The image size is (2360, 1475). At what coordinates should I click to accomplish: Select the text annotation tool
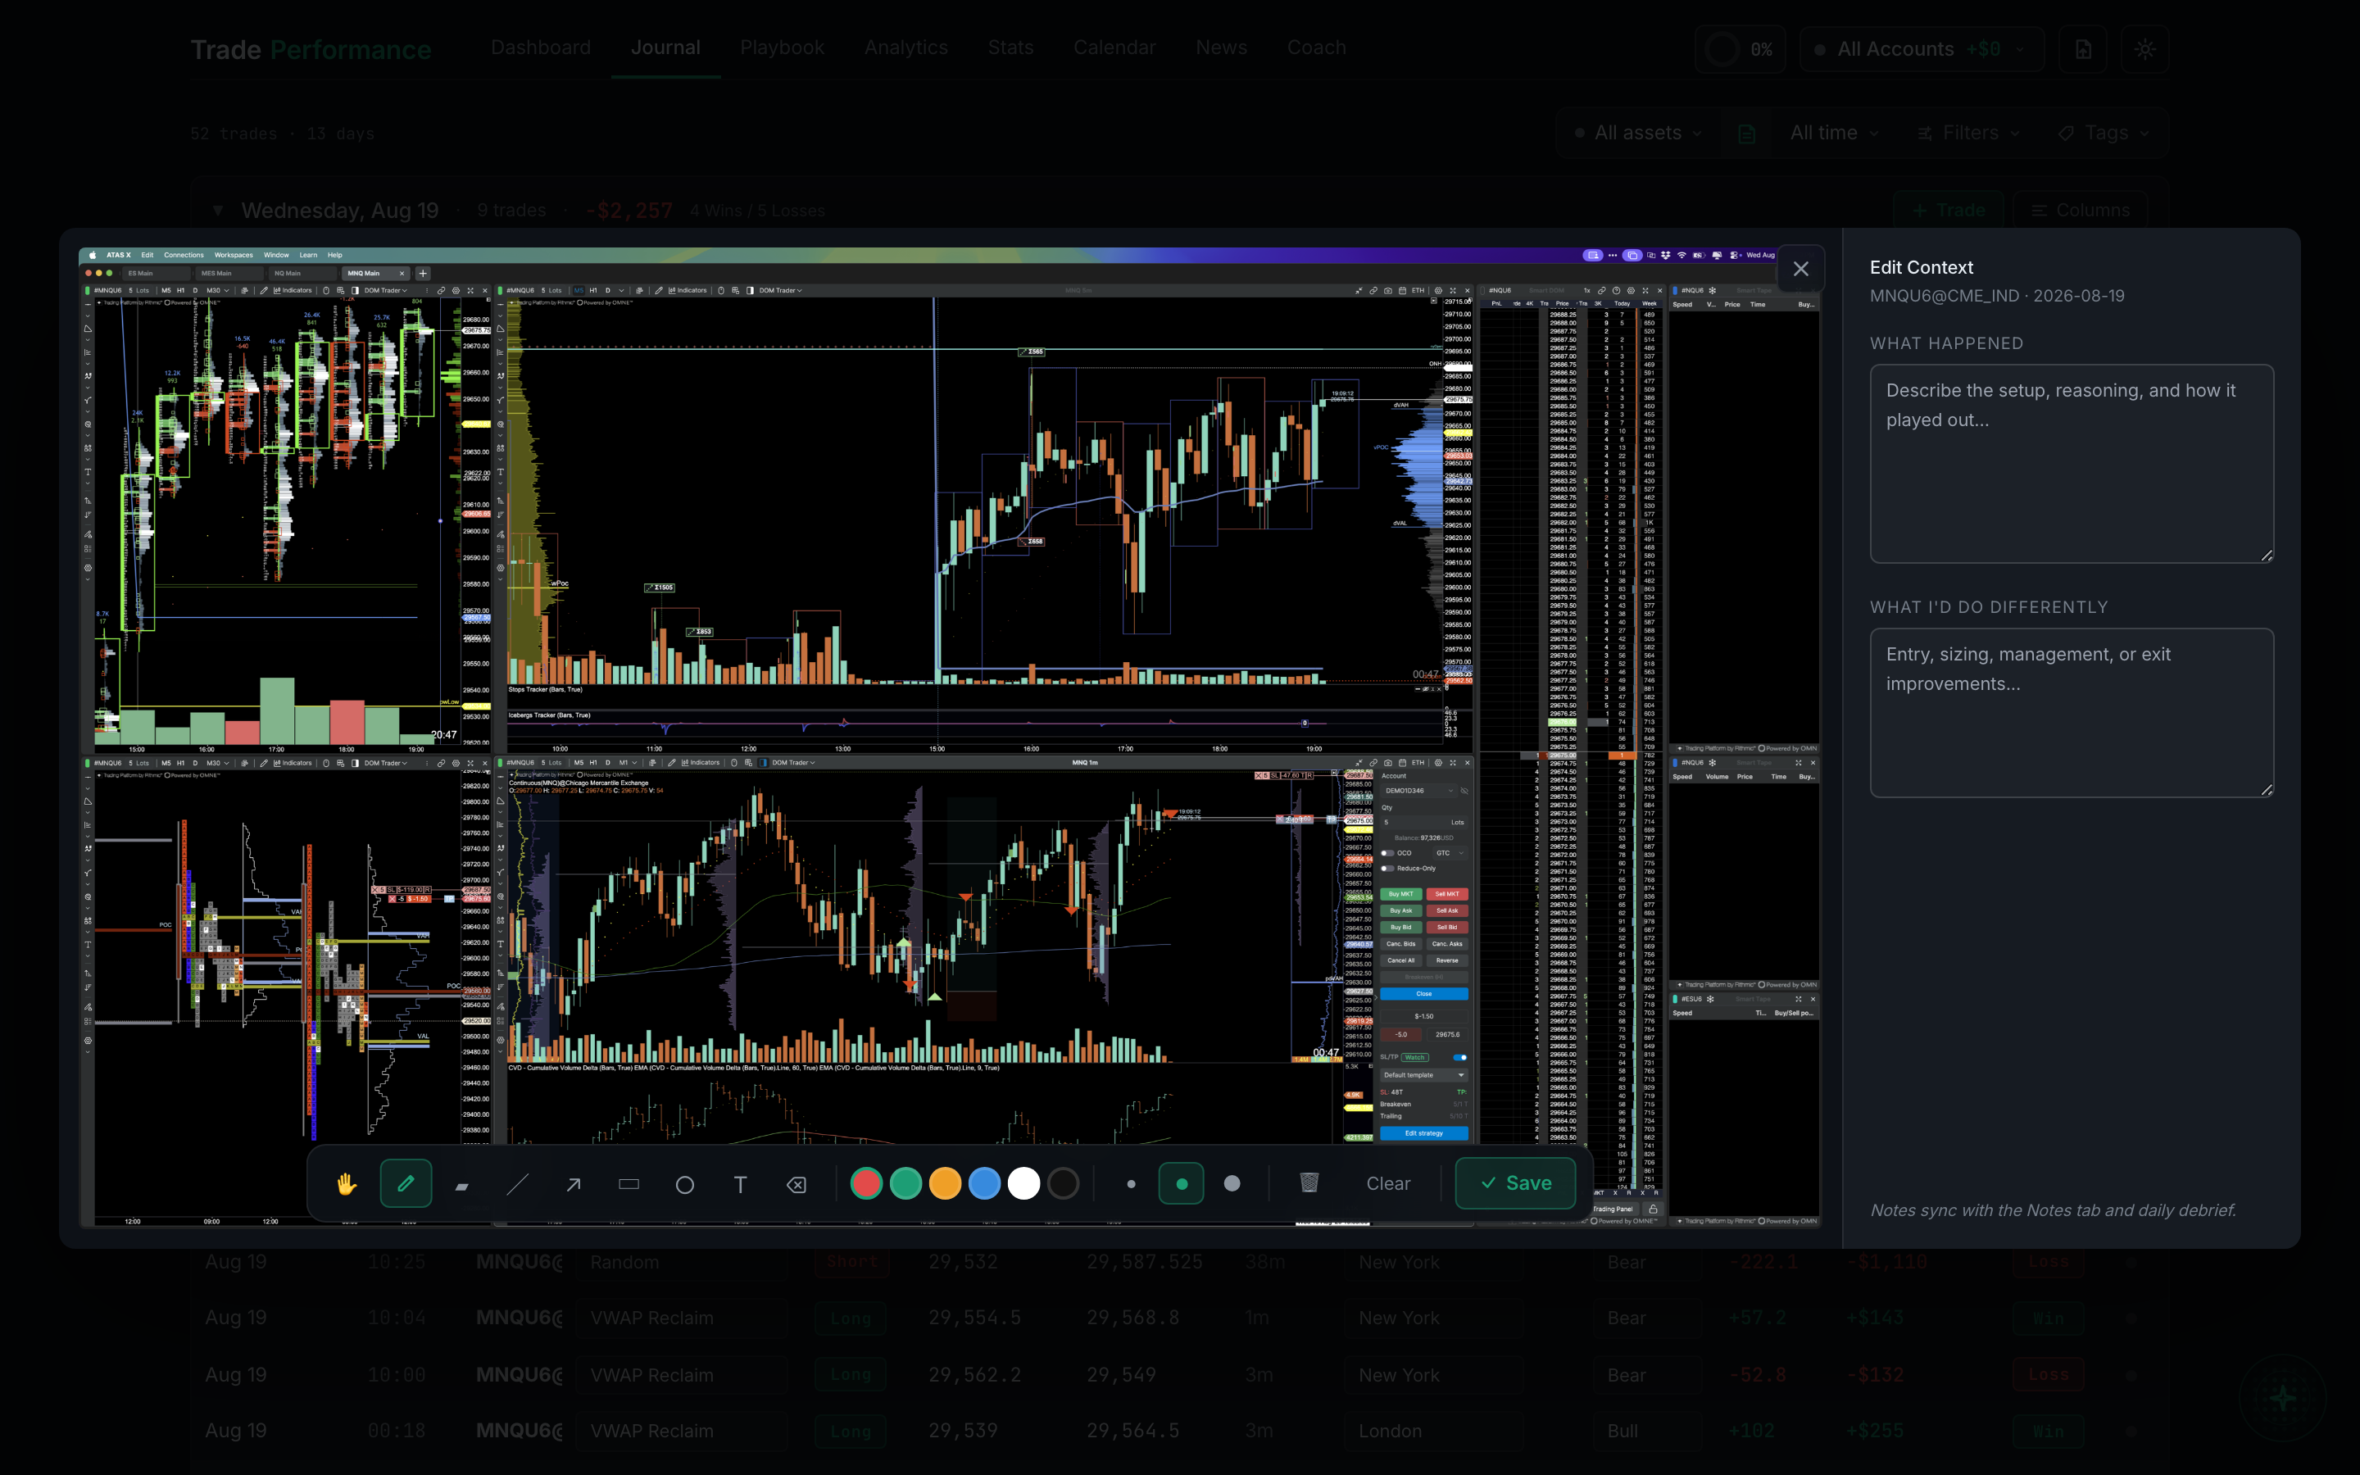pos(740,1183)
